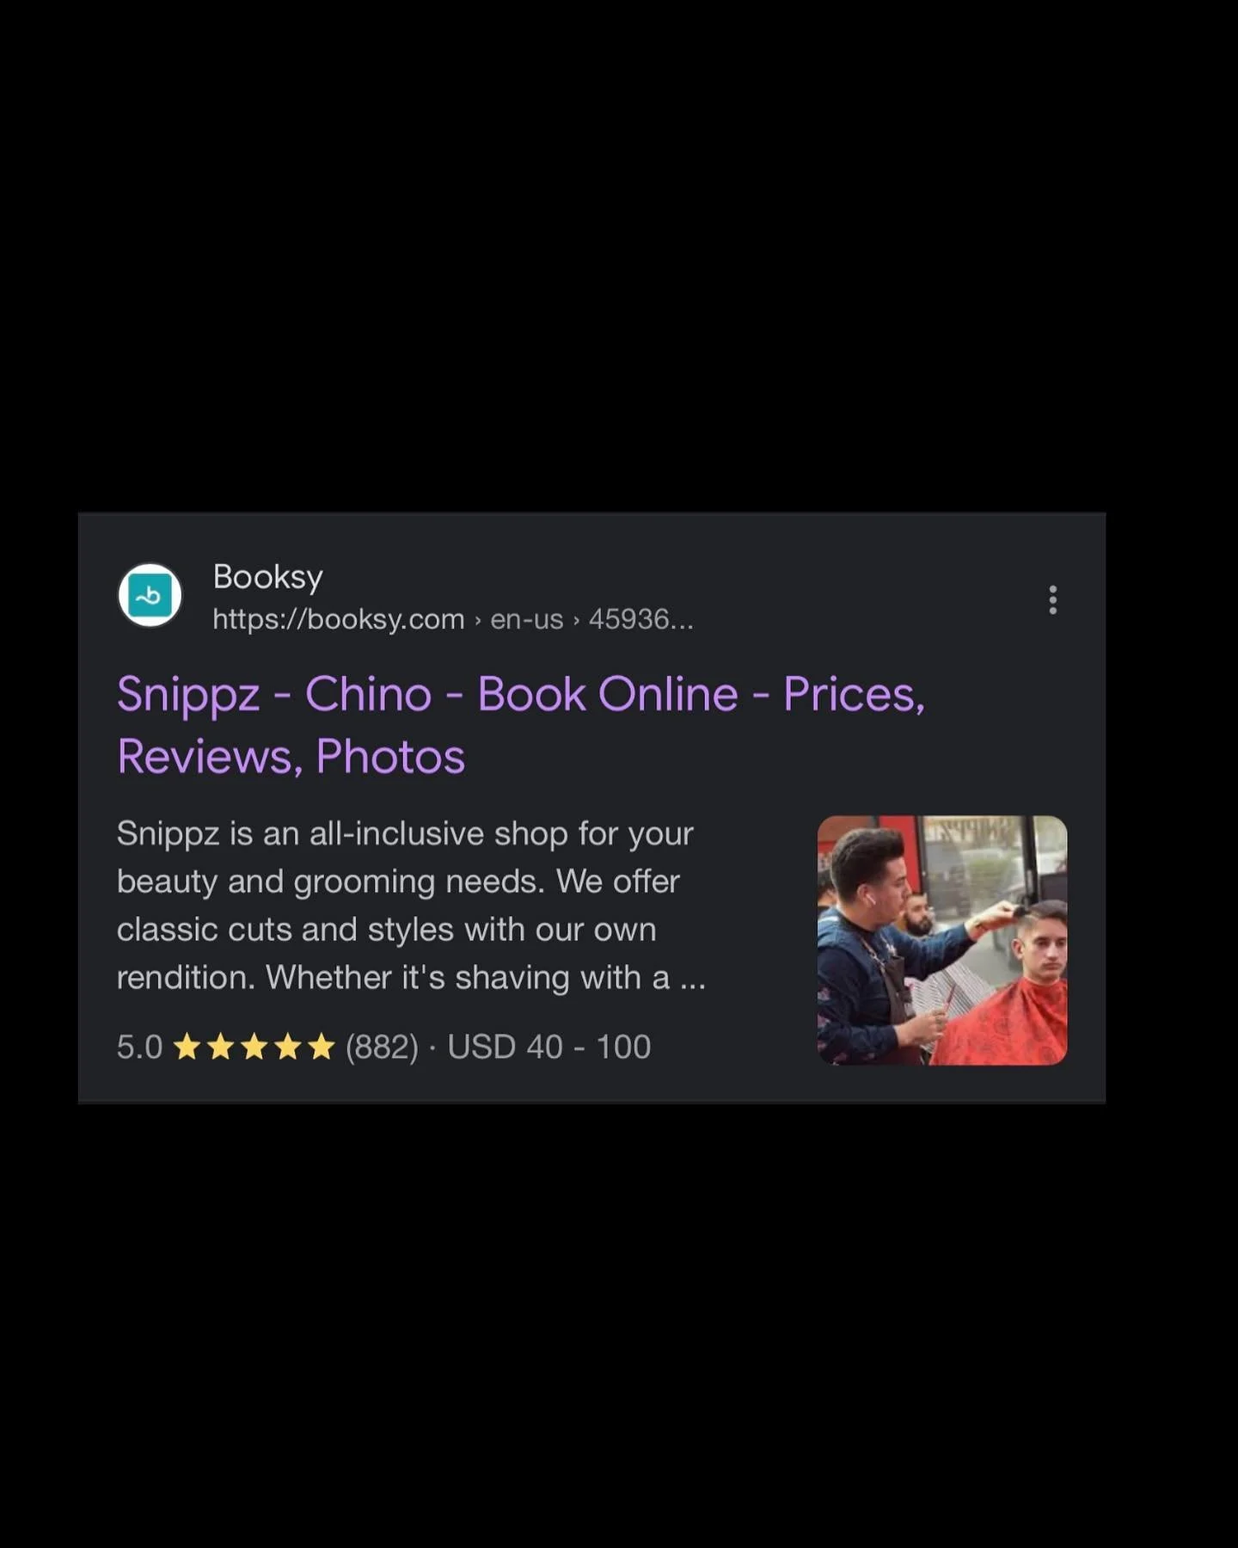Click the first yellow rating star
The width and height of the screenshot is (1238, 1548).
pos(187,1047)
